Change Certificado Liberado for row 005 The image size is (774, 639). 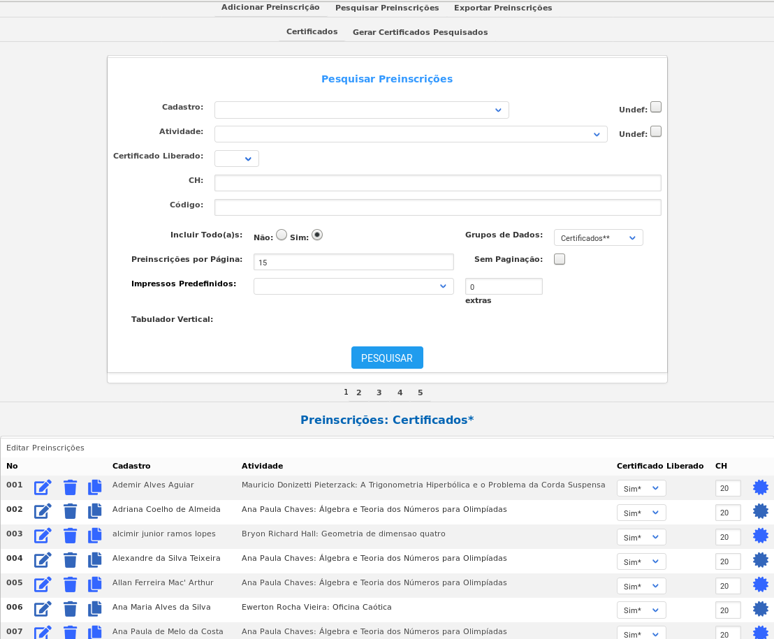coord(641,586)
